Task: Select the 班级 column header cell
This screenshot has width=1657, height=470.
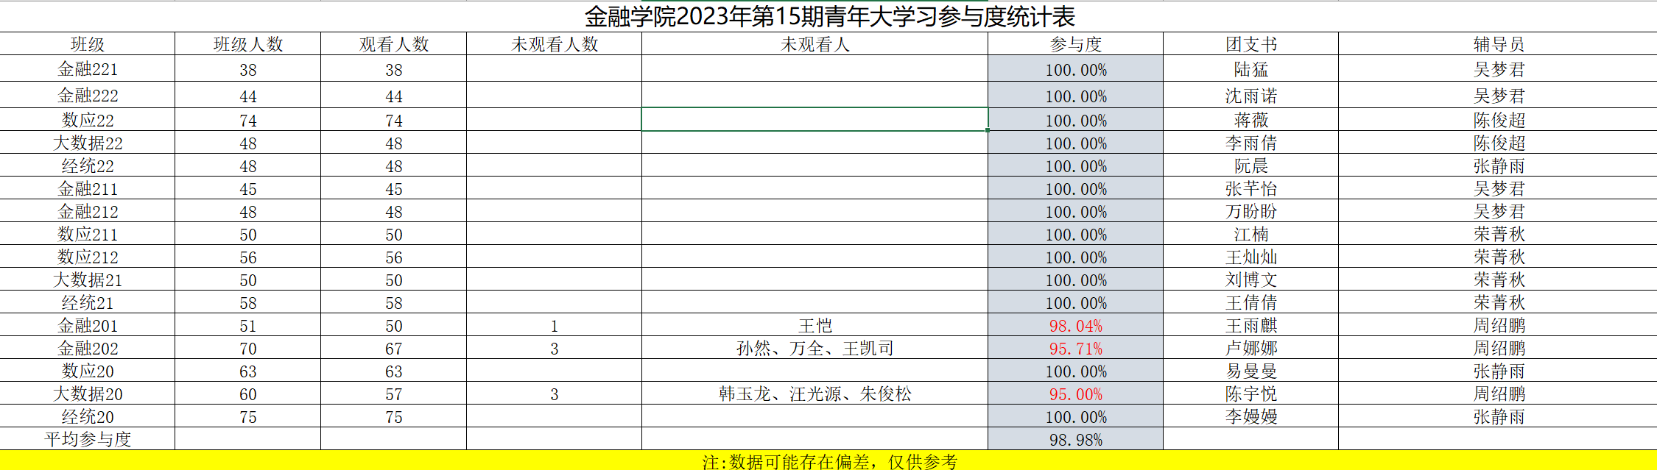Action: (87, 44)
